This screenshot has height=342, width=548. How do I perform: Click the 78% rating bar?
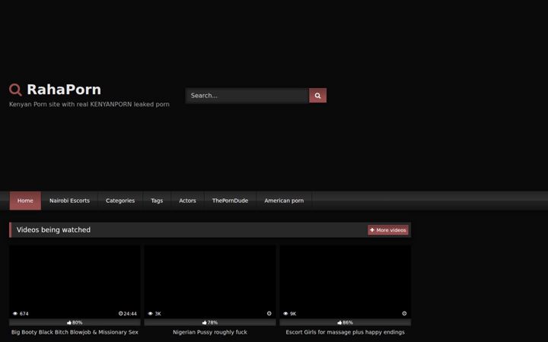(210, 322)
